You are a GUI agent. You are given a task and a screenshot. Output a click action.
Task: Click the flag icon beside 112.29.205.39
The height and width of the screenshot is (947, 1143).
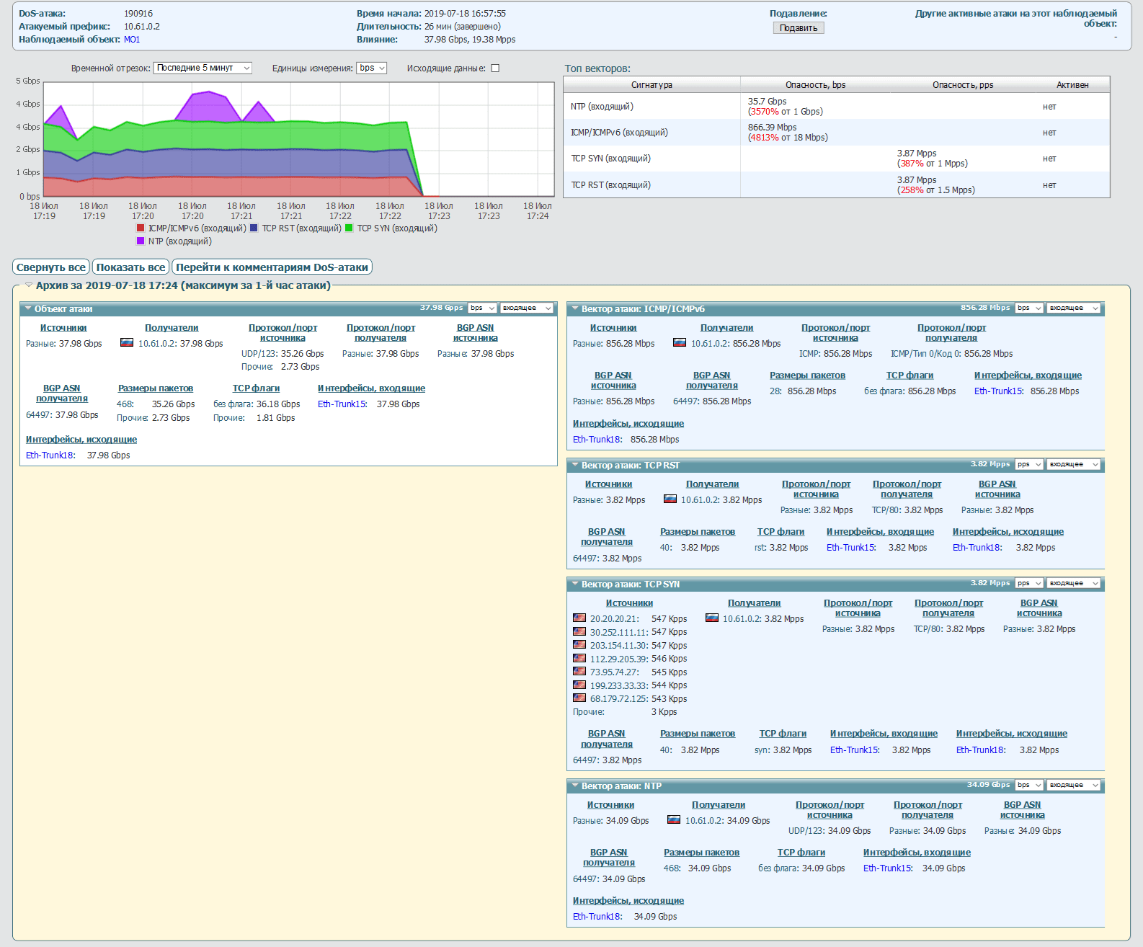point(579,658)
